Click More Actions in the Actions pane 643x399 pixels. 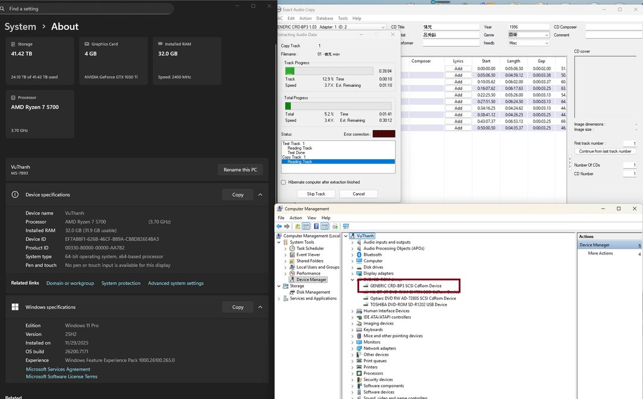click(x=600, y=253)
